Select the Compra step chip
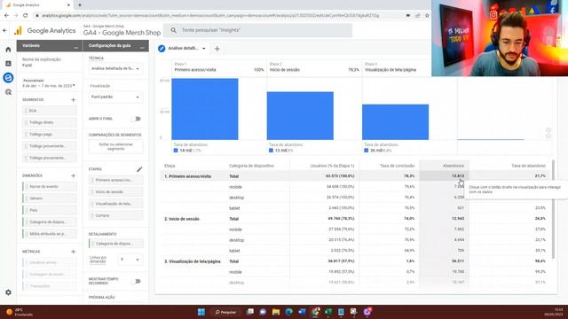Image resolution: width=568 pixels, height=319 pixels. [x=116, y=215]
